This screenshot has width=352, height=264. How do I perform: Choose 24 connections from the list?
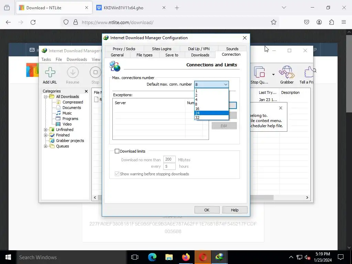click(x=211, y=113)
